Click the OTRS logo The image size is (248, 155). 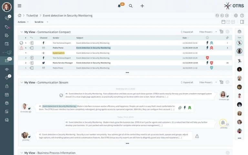pos(234,6)
